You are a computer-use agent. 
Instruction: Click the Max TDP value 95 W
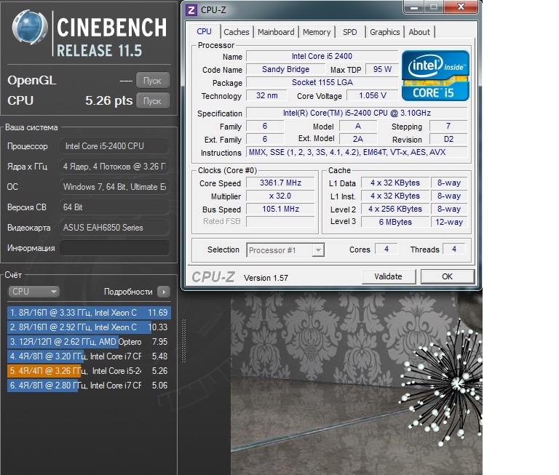382,69
